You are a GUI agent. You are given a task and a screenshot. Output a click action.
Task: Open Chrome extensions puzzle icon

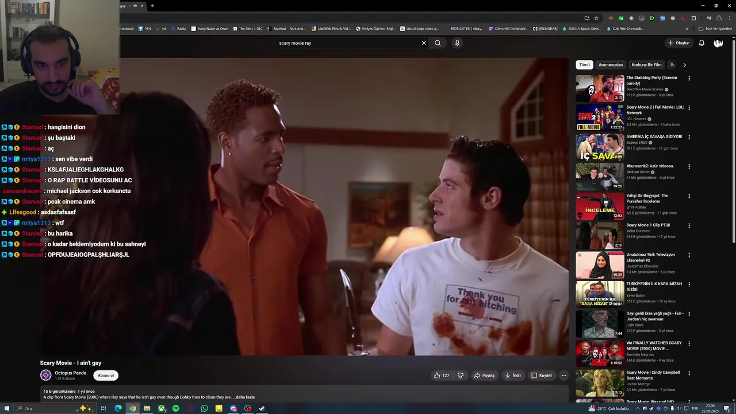point(693,18)
